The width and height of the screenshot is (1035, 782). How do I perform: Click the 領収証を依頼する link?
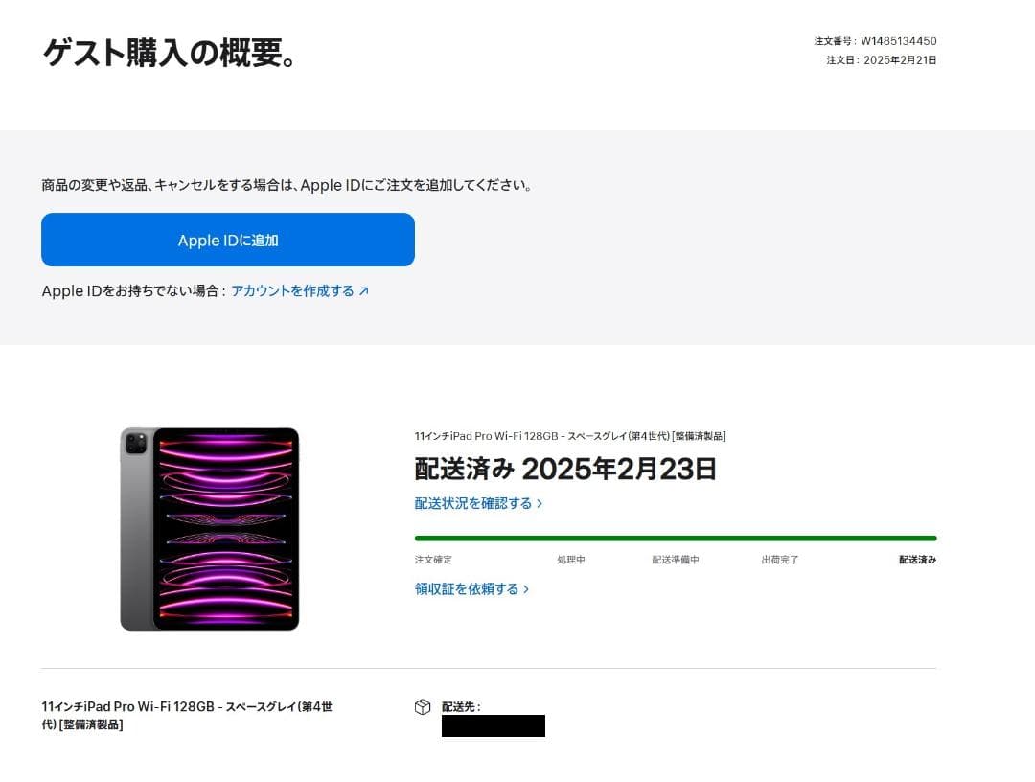(x=468, y=588)
